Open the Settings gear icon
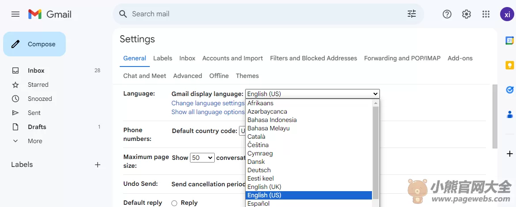 (467, 14)
